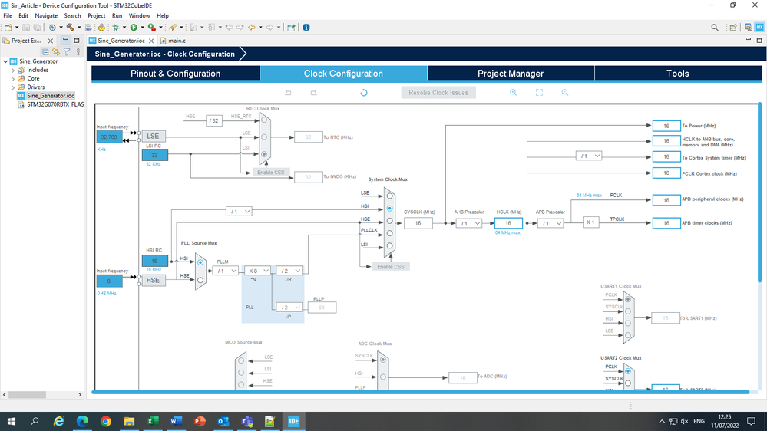Click the New file toolbar icon

(8, 28)
